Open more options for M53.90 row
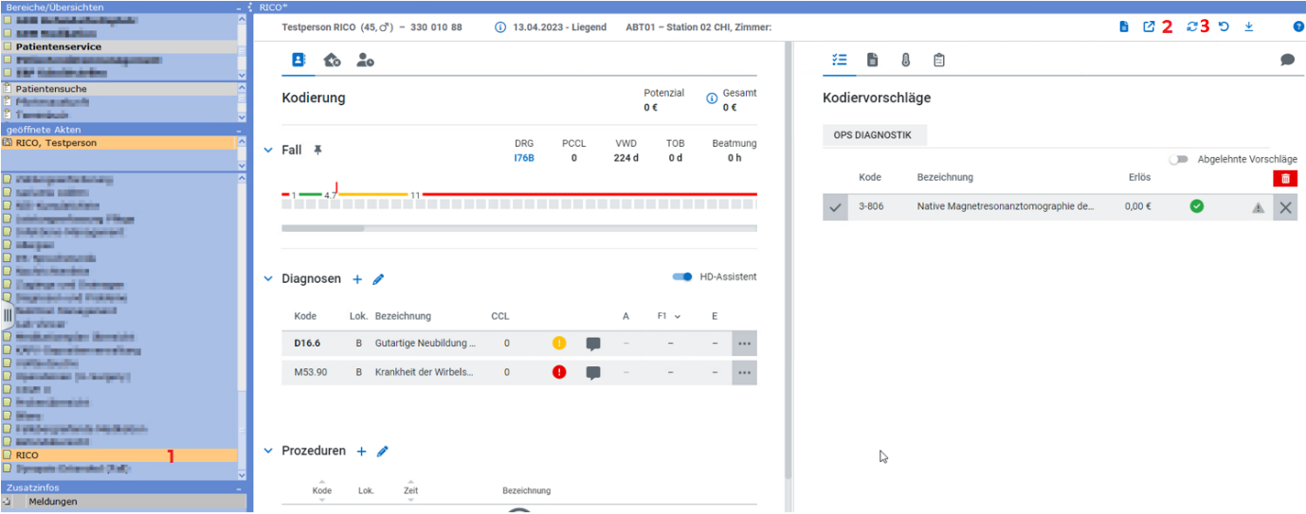This screenshot has height=514, width=1306. 745,373
